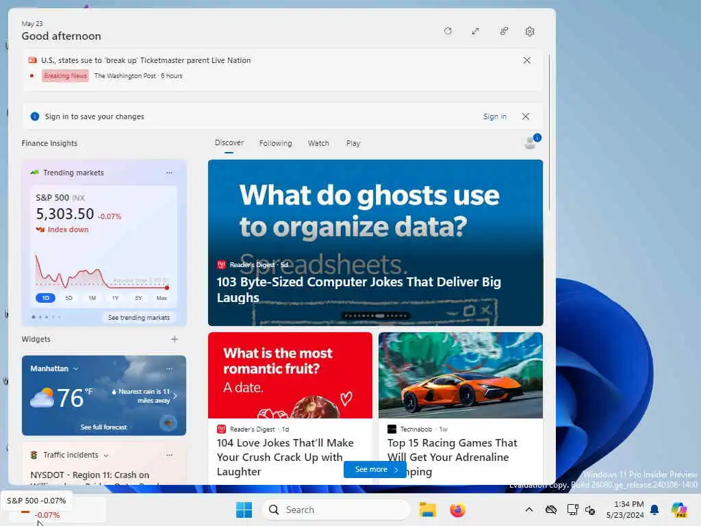Viewport: 701px width, 526px height.
Task: Close the sign-in prompt banner
Action: (526, 116)
